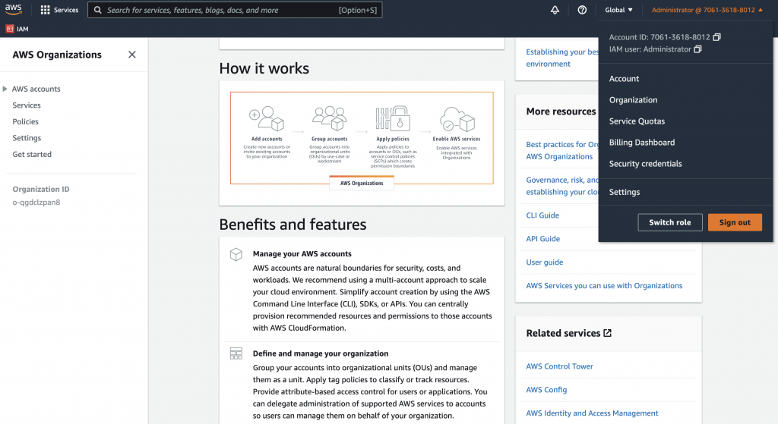
Task: Click the Define and manage organization icon
Action: (236, 353)
